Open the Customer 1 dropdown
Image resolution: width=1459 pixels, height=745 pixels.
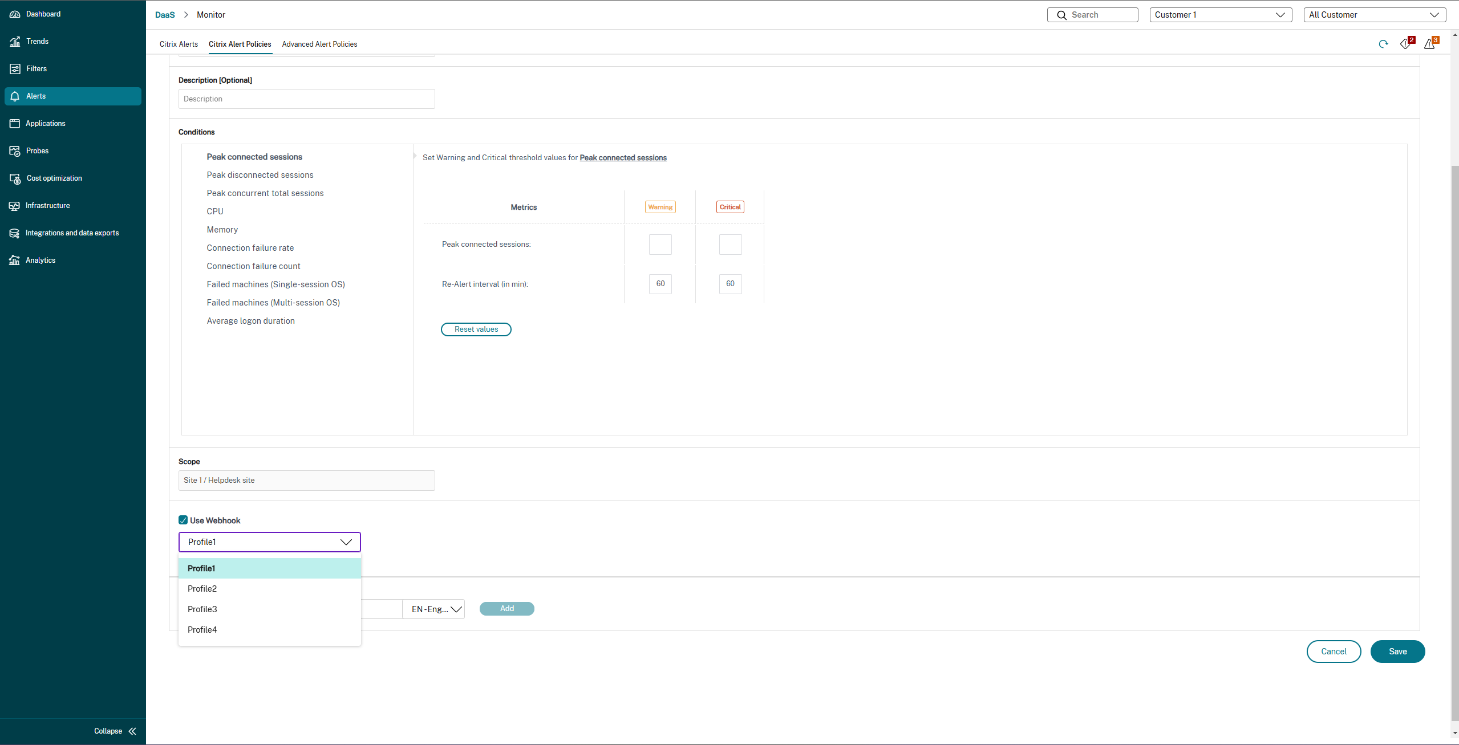[1221, 15]
